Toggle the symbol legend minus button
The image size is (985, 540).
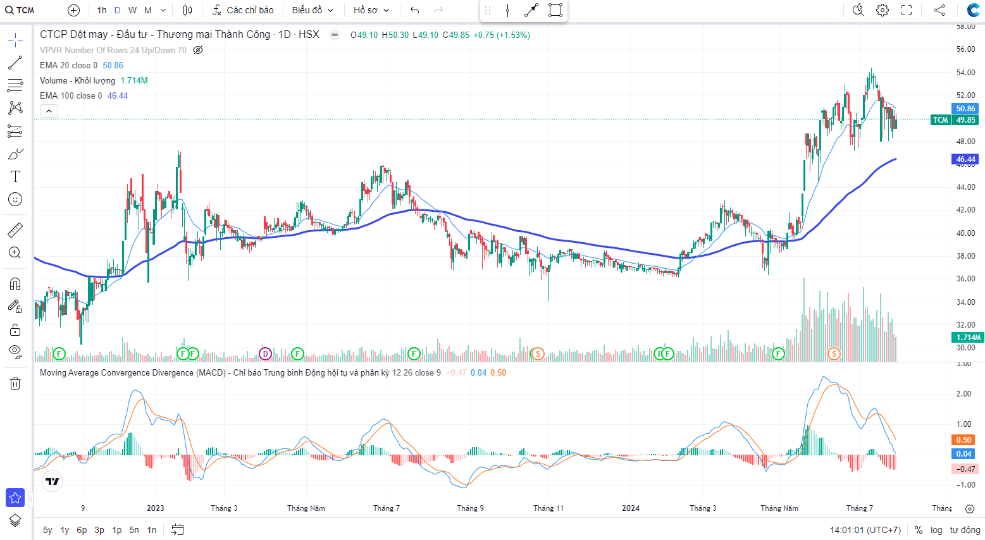335,35
